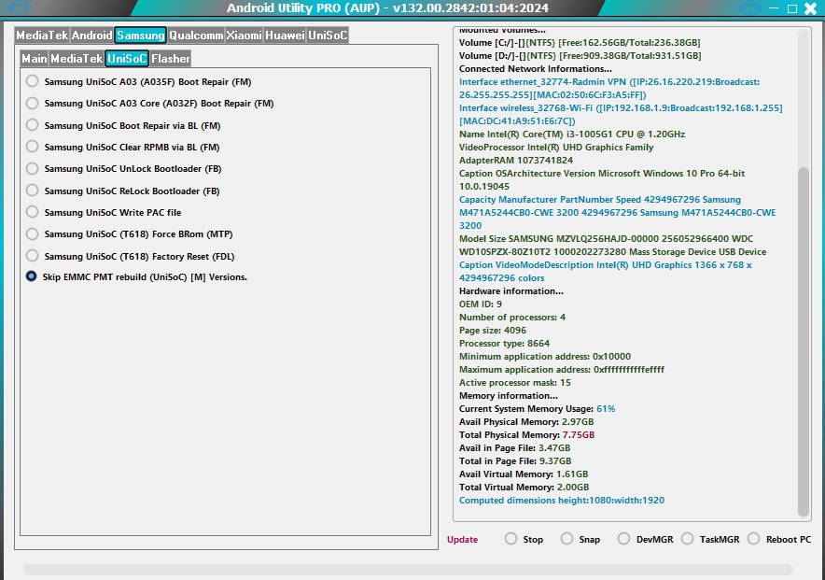
Task: Switch to the Xiaomi tab
Action: 245,35
